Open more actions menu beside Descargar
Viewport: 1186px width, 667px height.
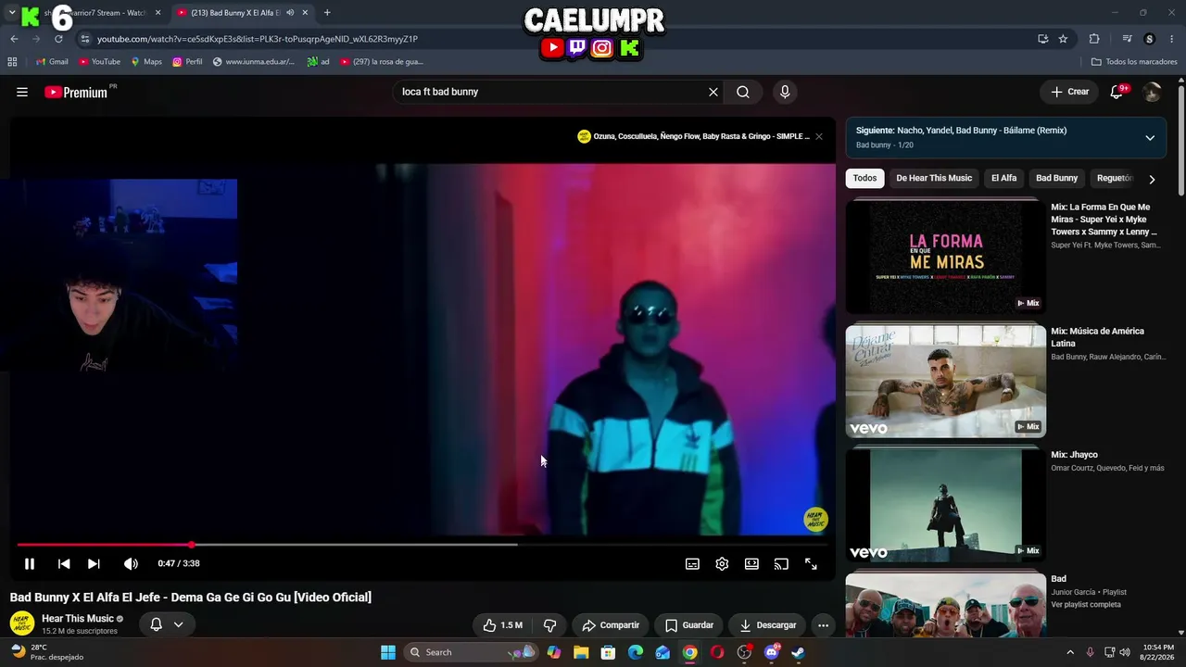point(823,625)
